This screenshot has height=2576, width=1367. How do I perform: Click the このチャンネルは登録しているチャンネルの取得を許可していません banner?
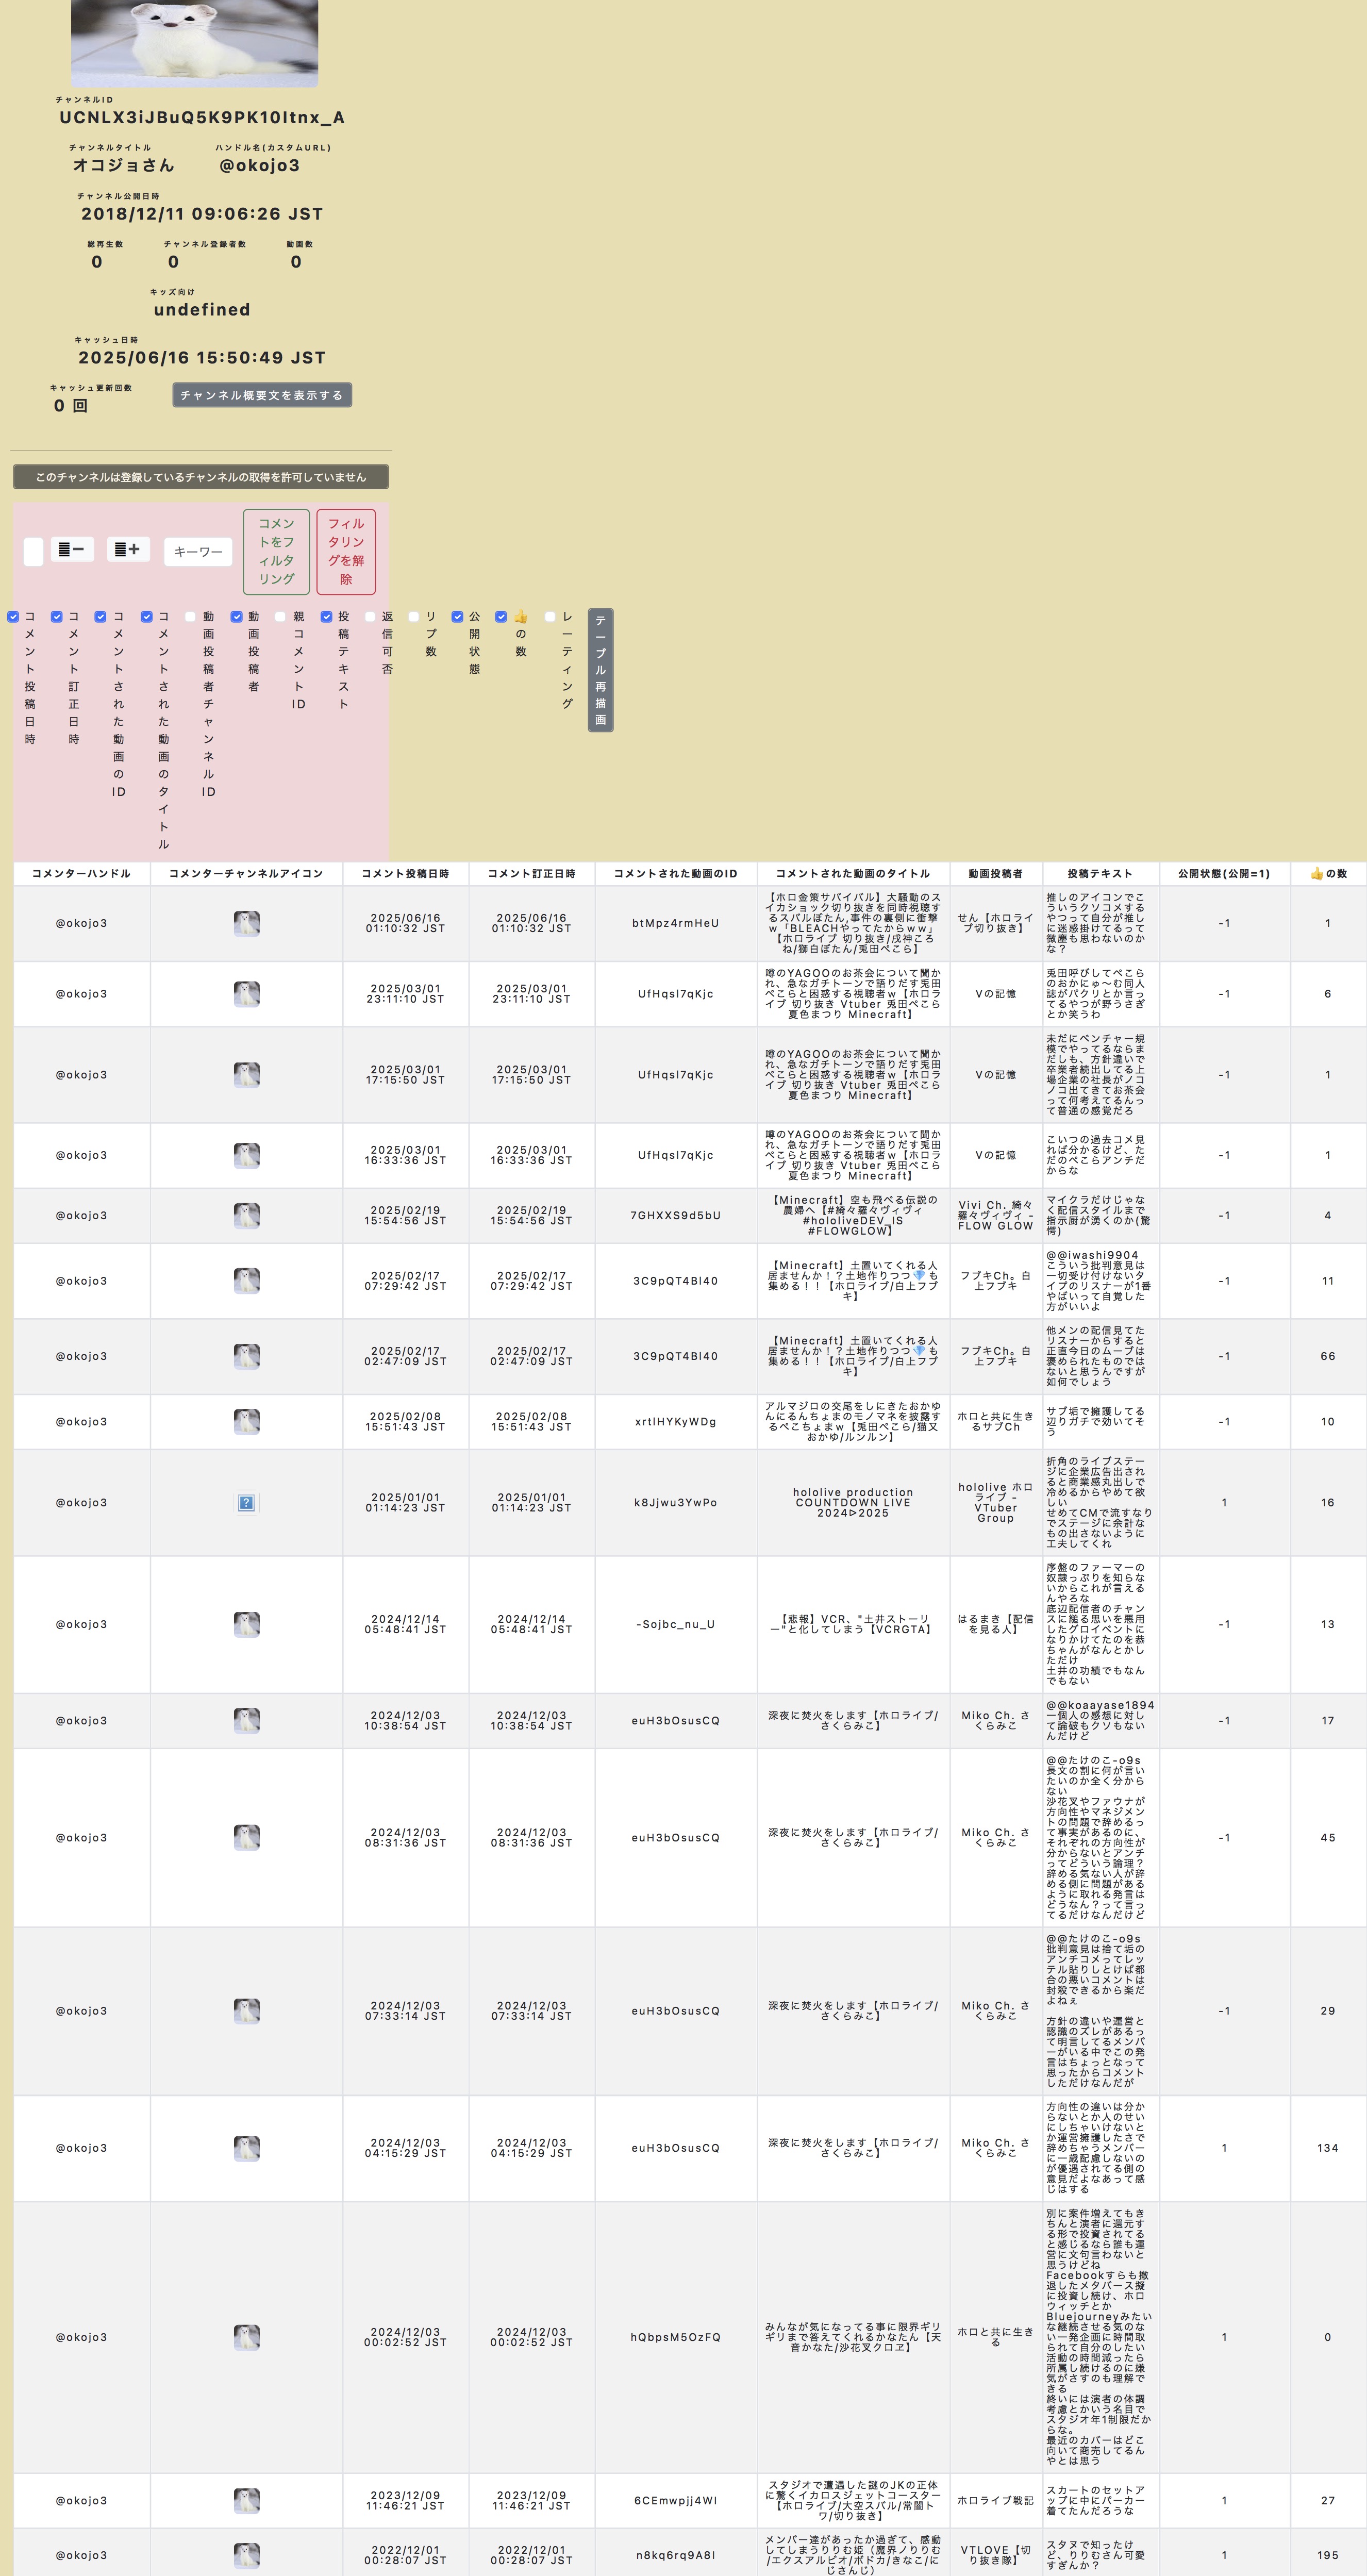pos(200,477)
